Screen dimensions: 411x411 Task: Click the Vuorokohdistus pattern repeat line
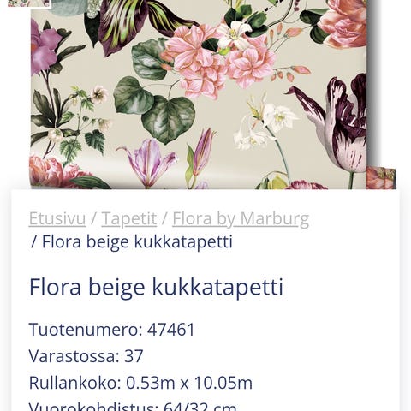click(133, 406)
